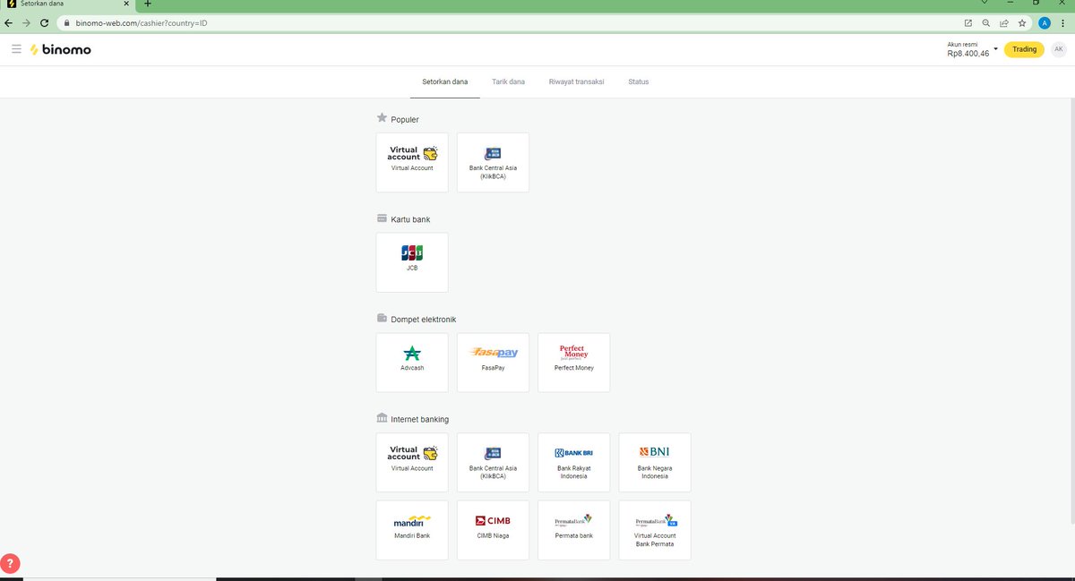Click the yellow Trading button

[x=1024, y=49]
